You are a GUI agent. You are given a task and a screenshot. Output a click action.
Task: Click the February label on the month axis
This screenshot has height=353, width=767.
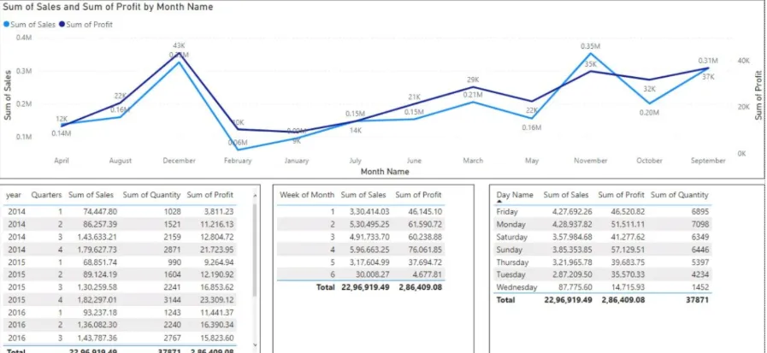point(238,161)
